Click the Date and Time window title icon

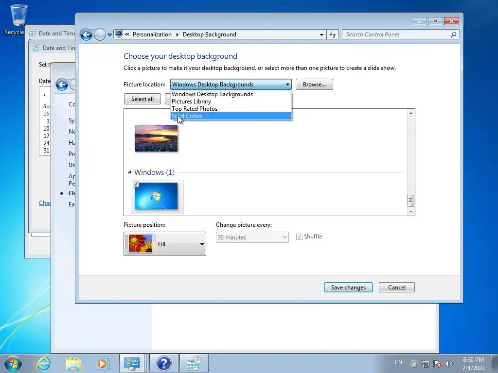pos(33,34)
